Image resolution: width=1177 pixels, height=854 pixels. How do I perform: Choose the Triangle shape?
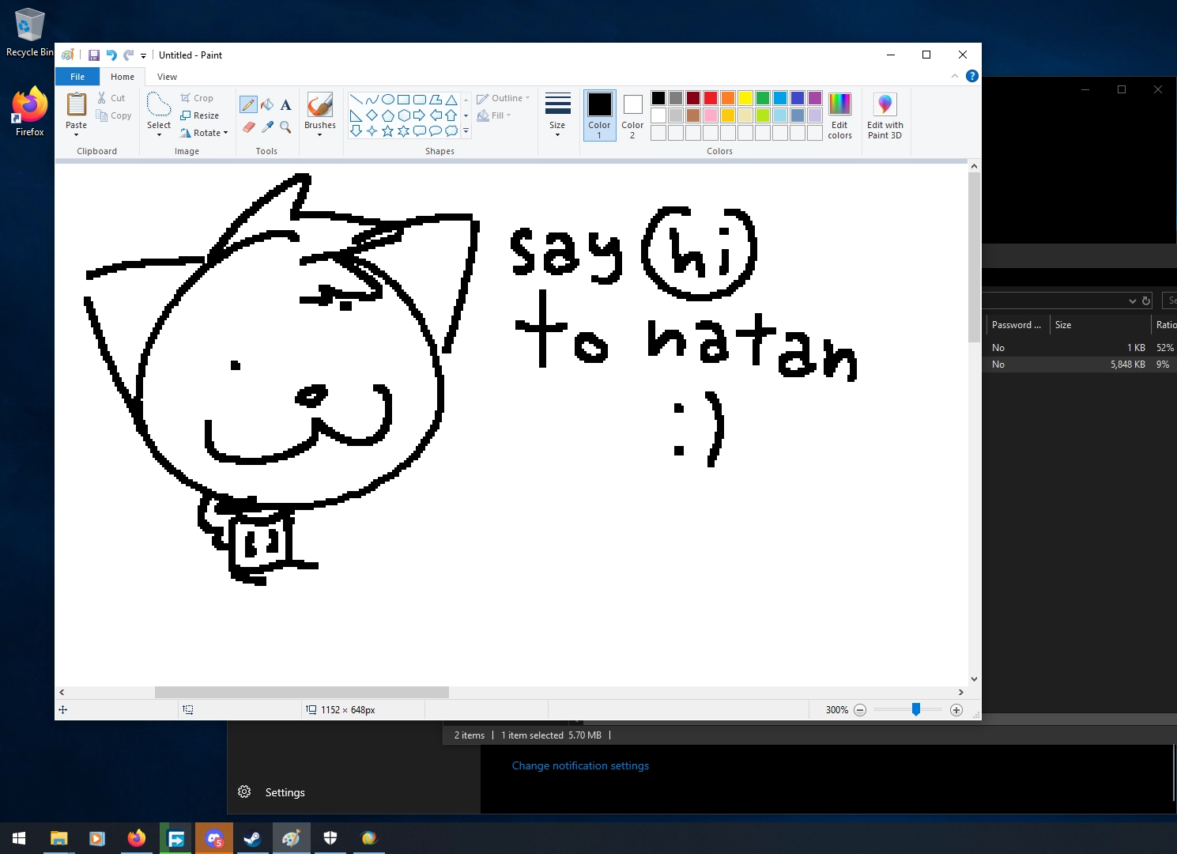pos(451,100)
